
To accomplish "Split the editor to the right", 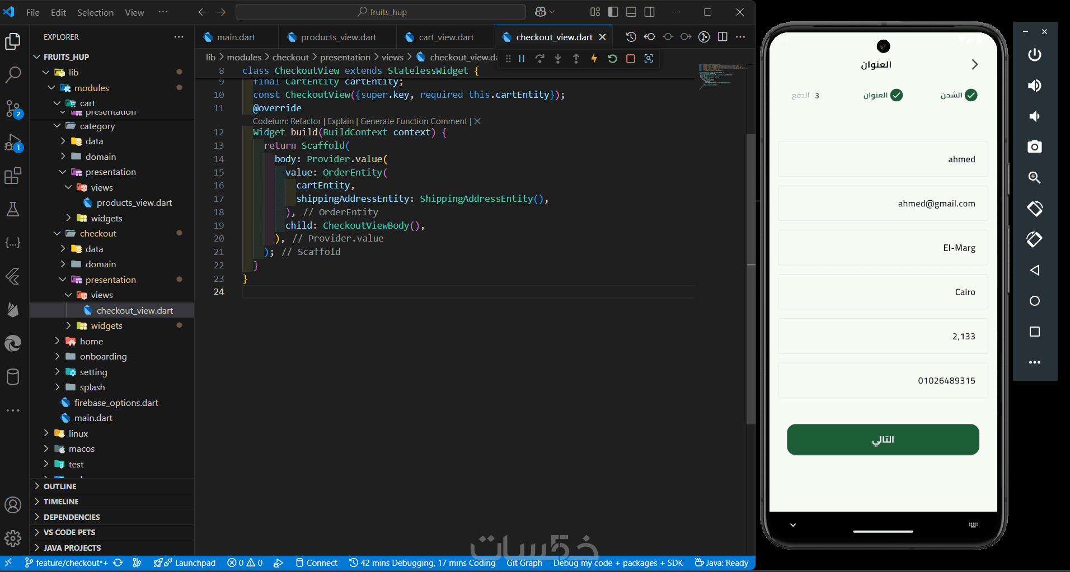I will [722, 37].
